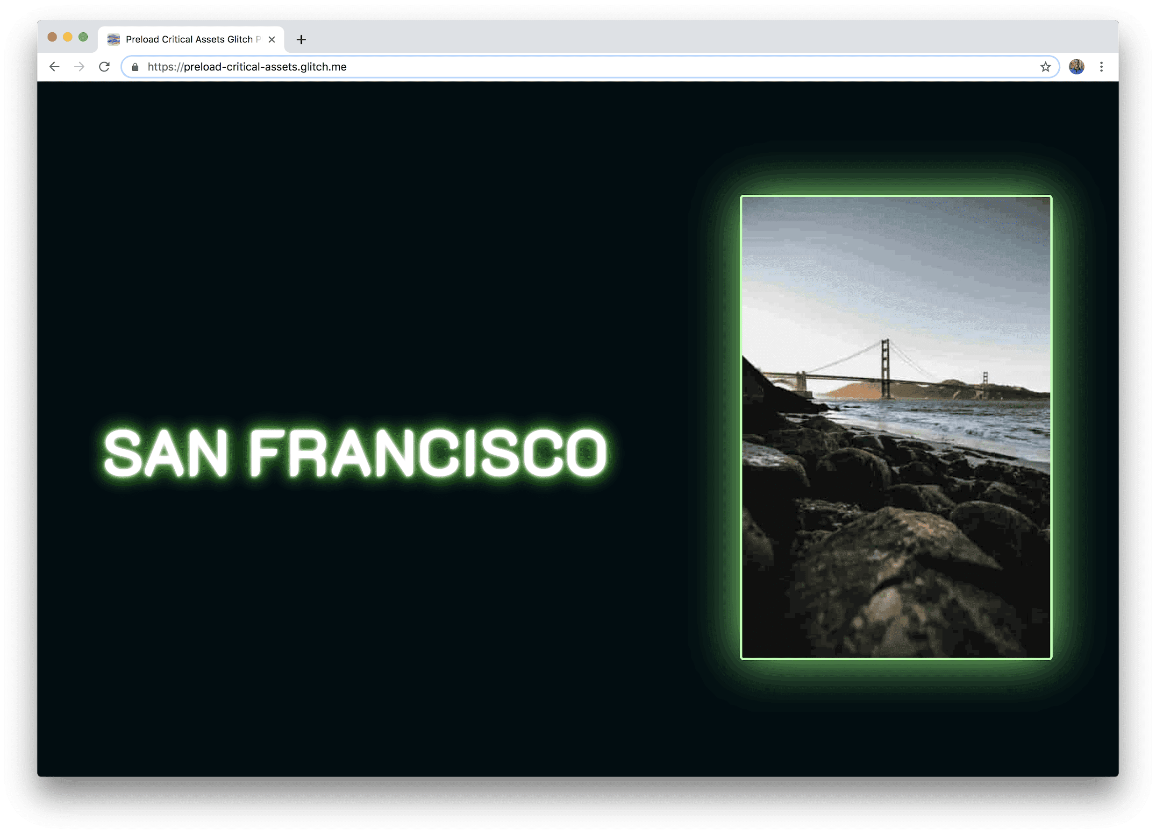
Task: Close the Preload Critical Assets tab
Action: click(x=271, y=39)
